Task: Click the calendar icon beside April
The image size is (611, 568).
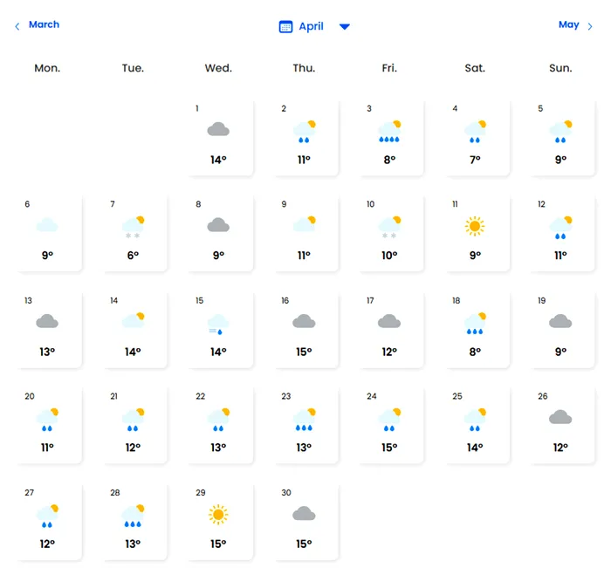Action: [x=285, y=26]
